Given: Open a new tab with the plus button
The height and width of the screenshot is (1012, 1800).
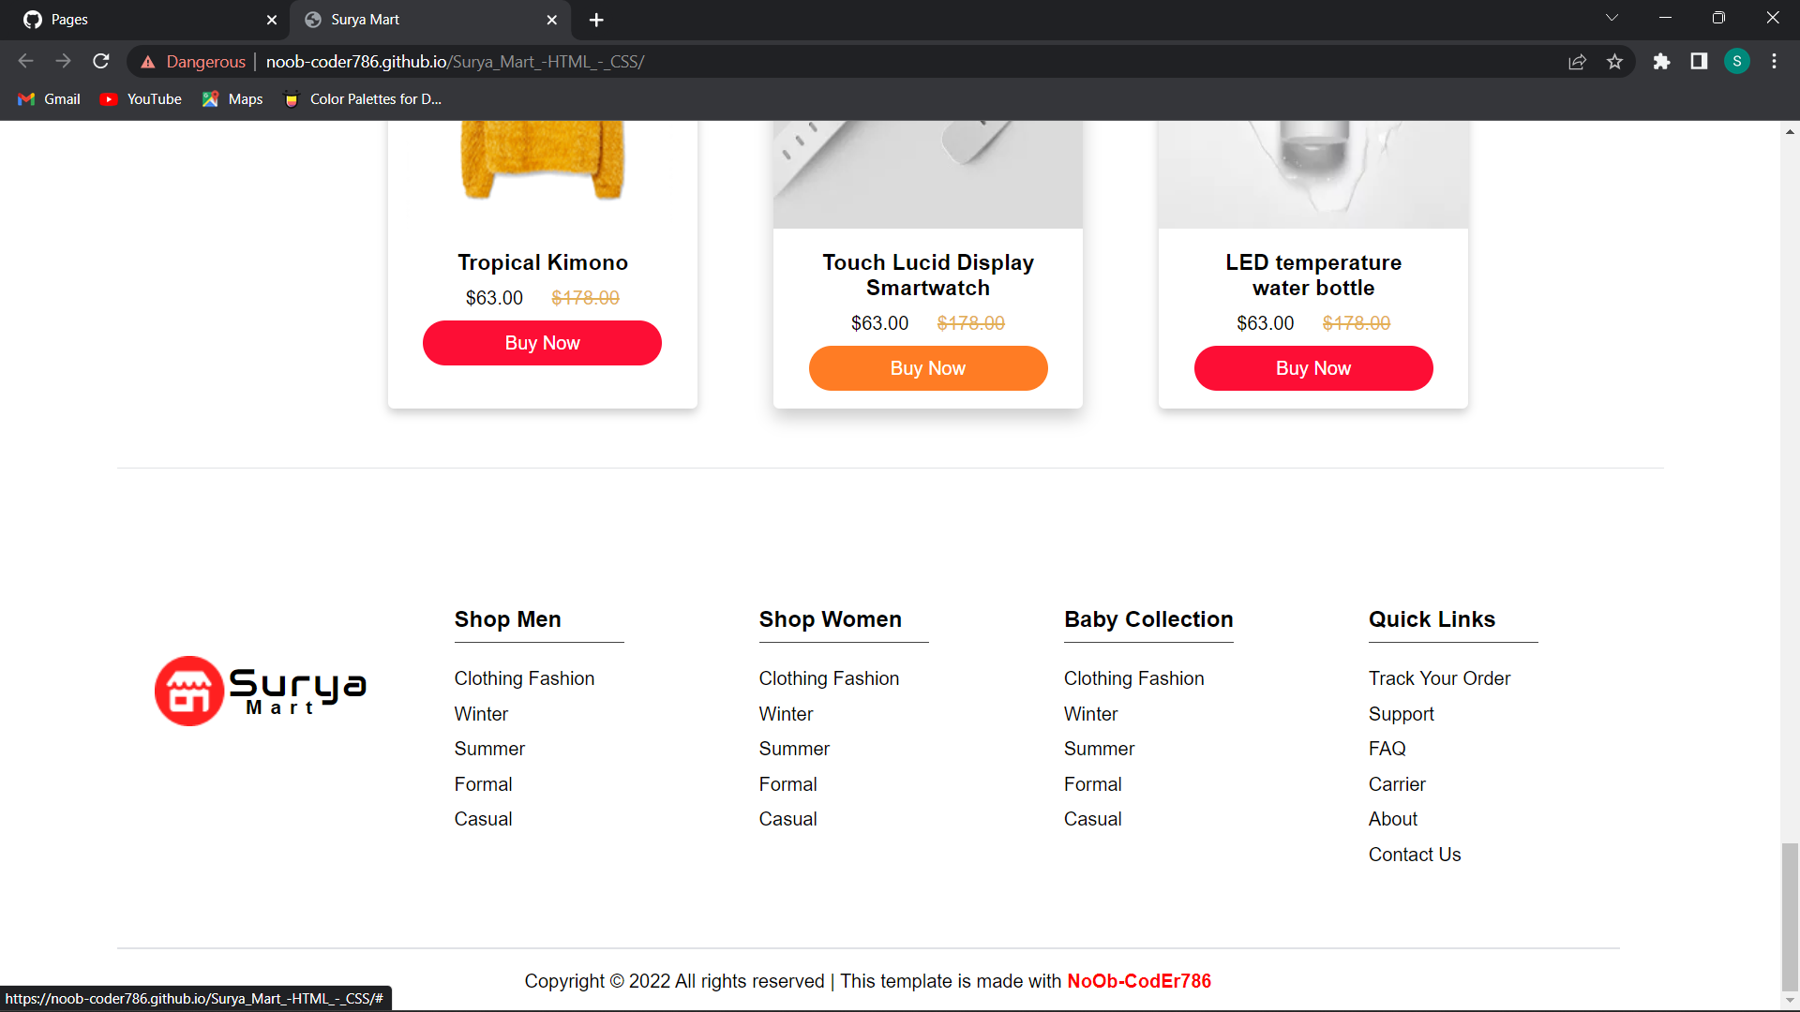Looking at the screenshot, I should pyautogui.click(x=596, y=20).
